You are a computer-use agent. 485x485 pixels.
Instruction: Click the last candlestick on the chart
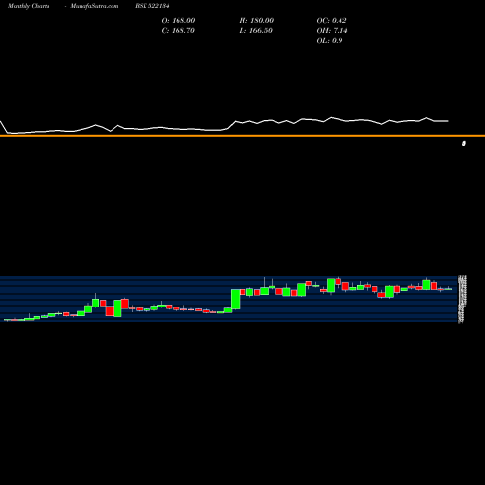coord(448,289)
